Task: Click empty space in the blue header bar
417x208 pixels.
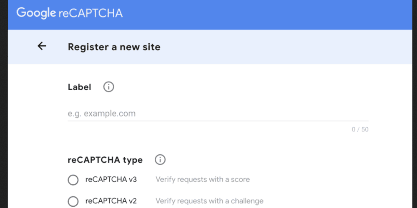Action: coord(271,15)
